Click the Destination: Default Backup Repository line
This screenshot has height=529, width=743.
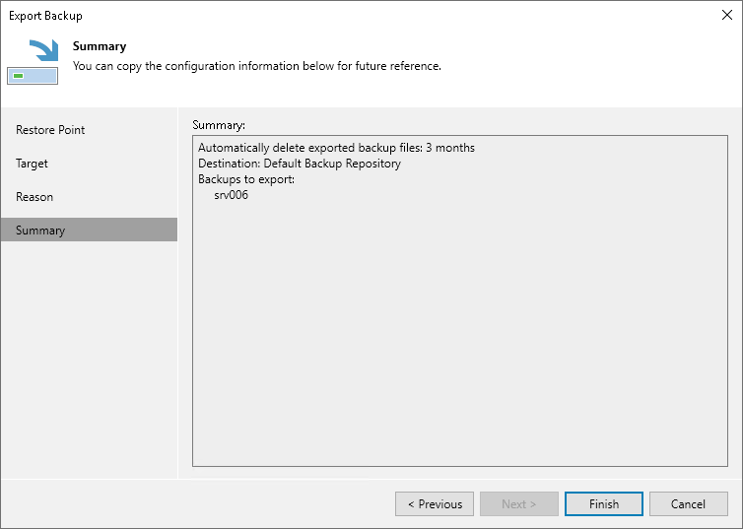[299, 164]
